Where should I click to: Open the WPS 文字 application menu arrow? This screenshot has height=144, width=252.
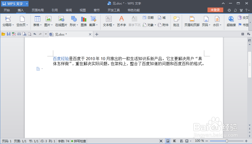pyautogui.click(x=27, y=4)
